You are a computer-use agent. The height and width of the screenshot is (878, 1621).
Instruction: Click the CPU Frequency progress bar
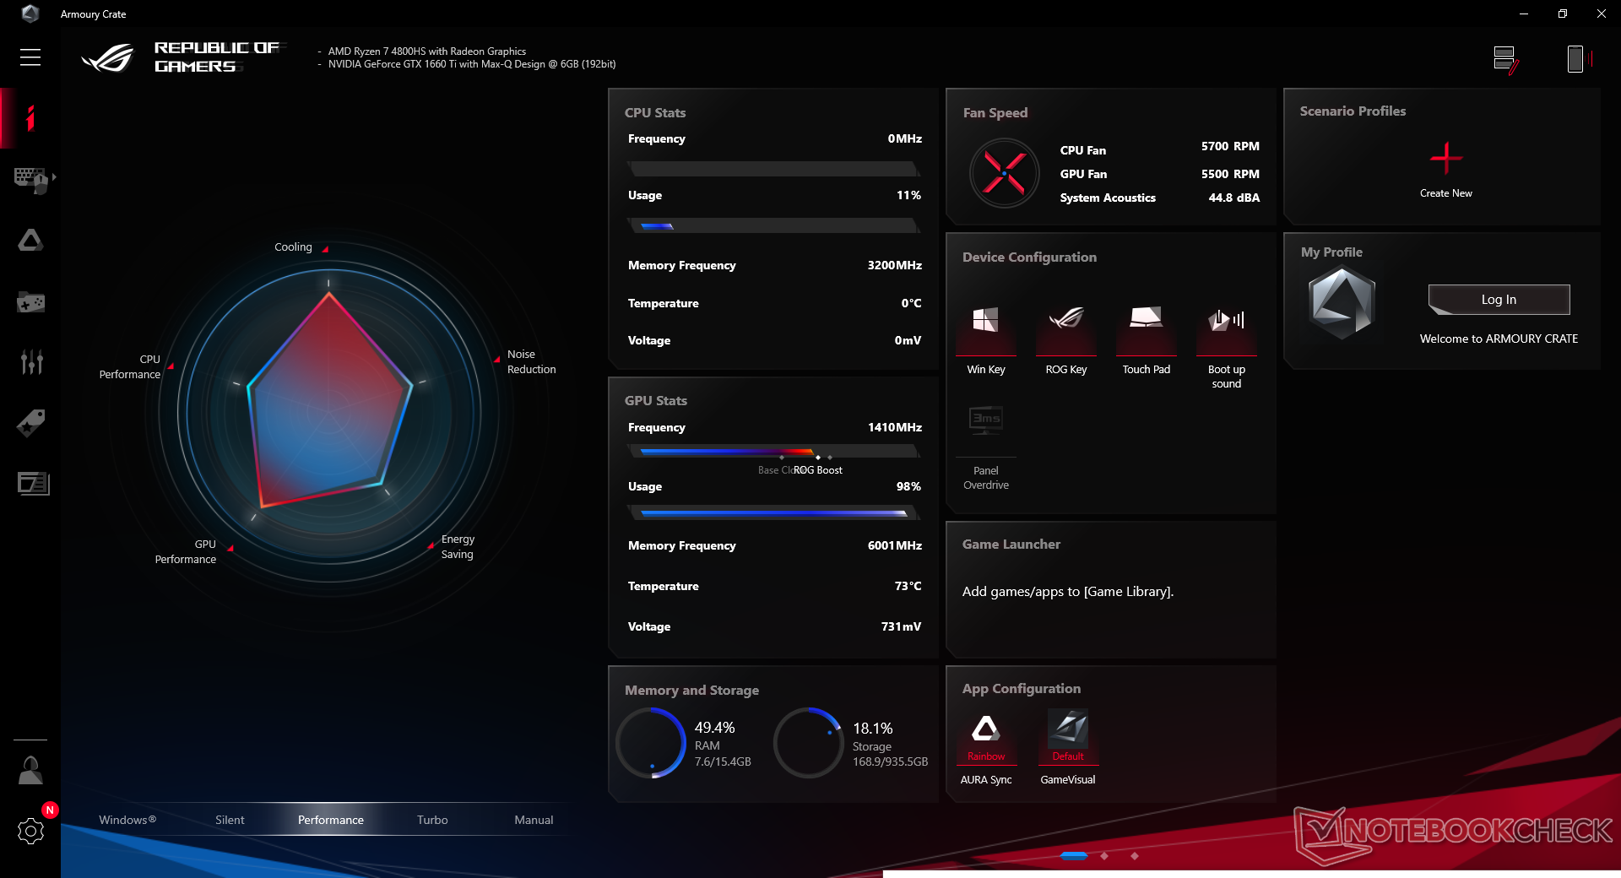point(774,169)
